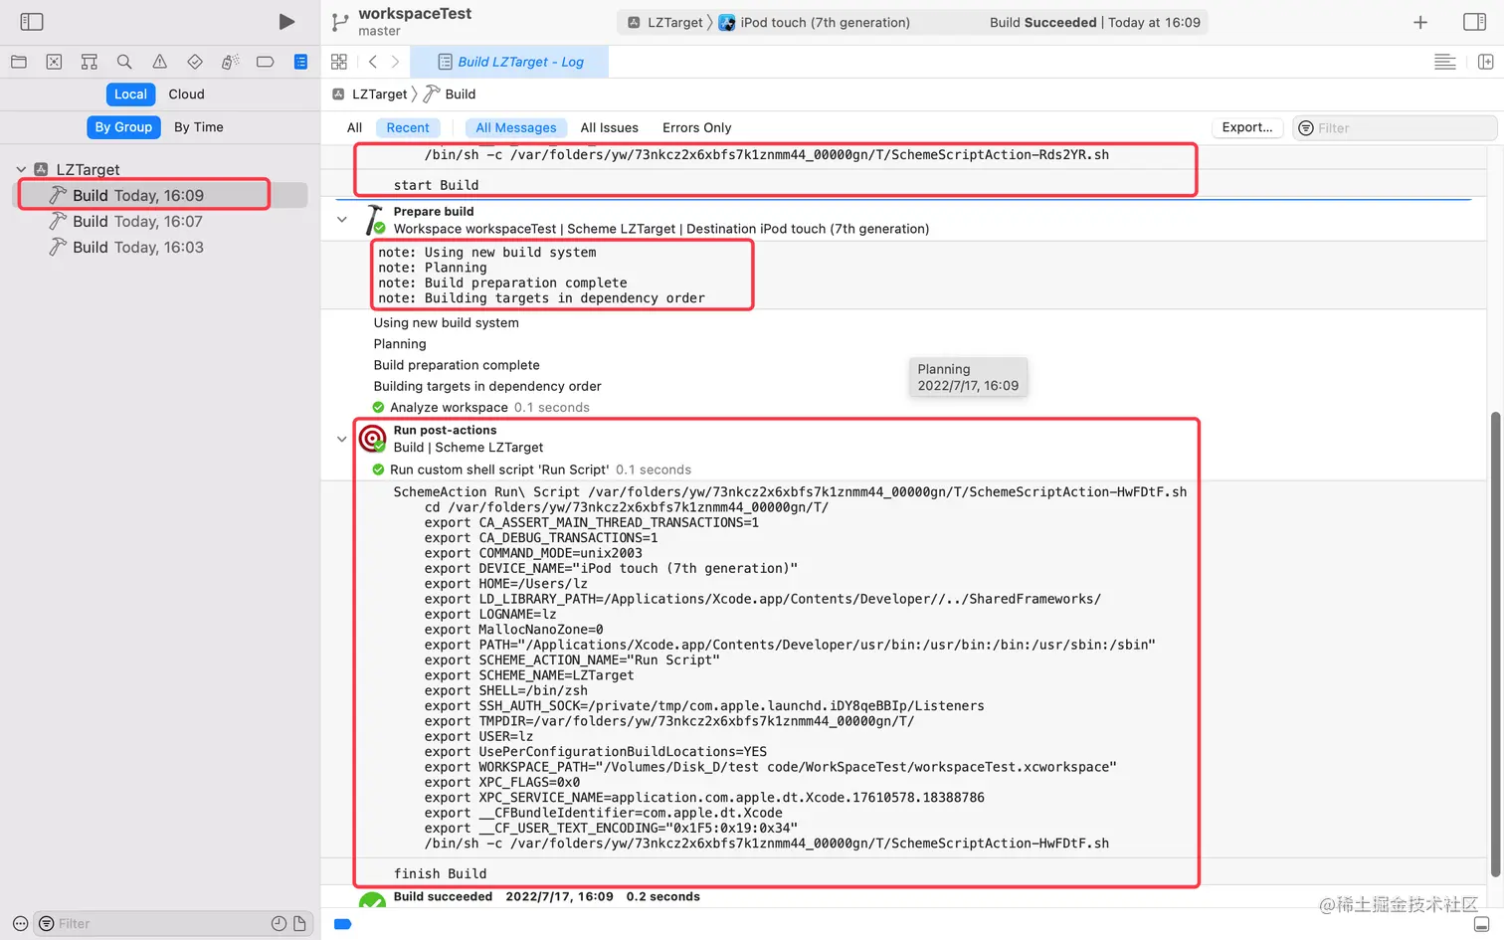Click Build in the jump bar
The width and height of the screenshot is (1504, 940).
450,94
